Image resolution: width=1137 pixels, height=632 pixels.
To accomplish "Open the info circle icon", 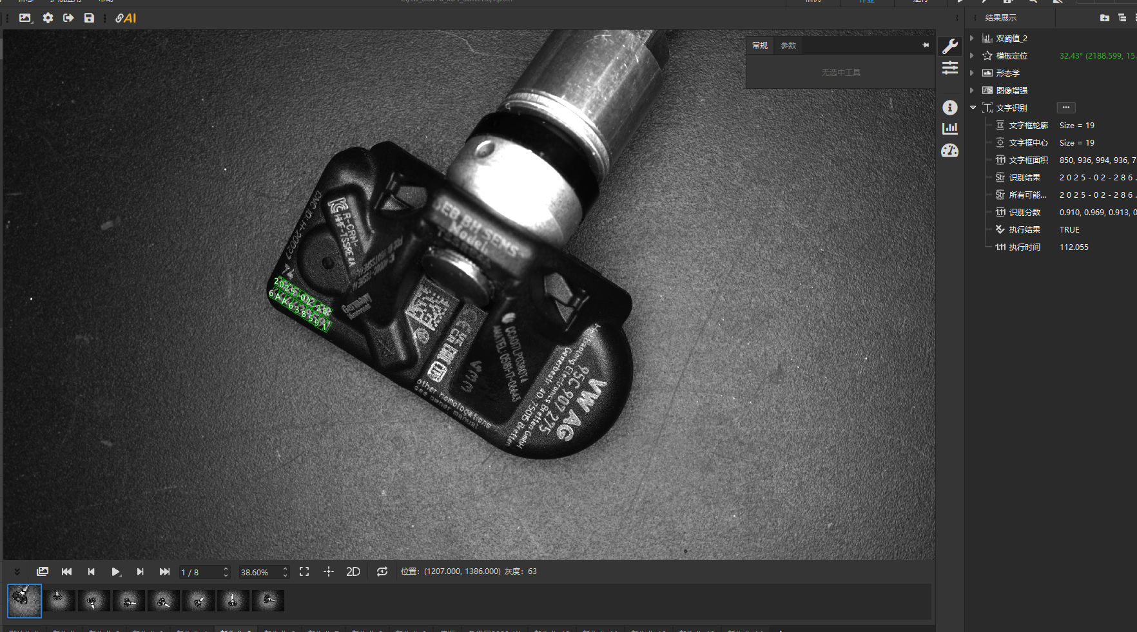I will click(949, 108).
